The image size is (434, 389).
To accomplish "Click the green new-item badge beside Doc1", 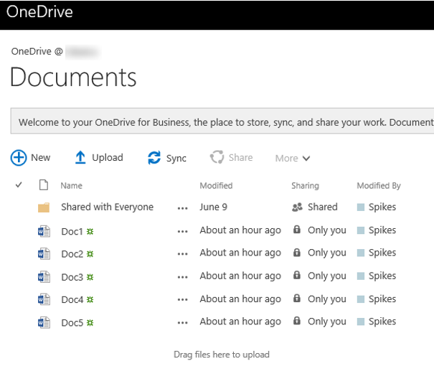I will 90,231.
